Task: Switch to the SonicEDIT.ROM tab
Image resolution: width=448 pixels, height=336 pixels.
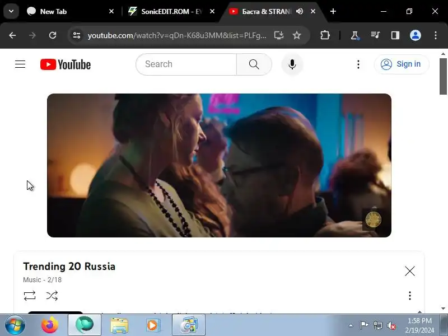Action: coord(171,11)
